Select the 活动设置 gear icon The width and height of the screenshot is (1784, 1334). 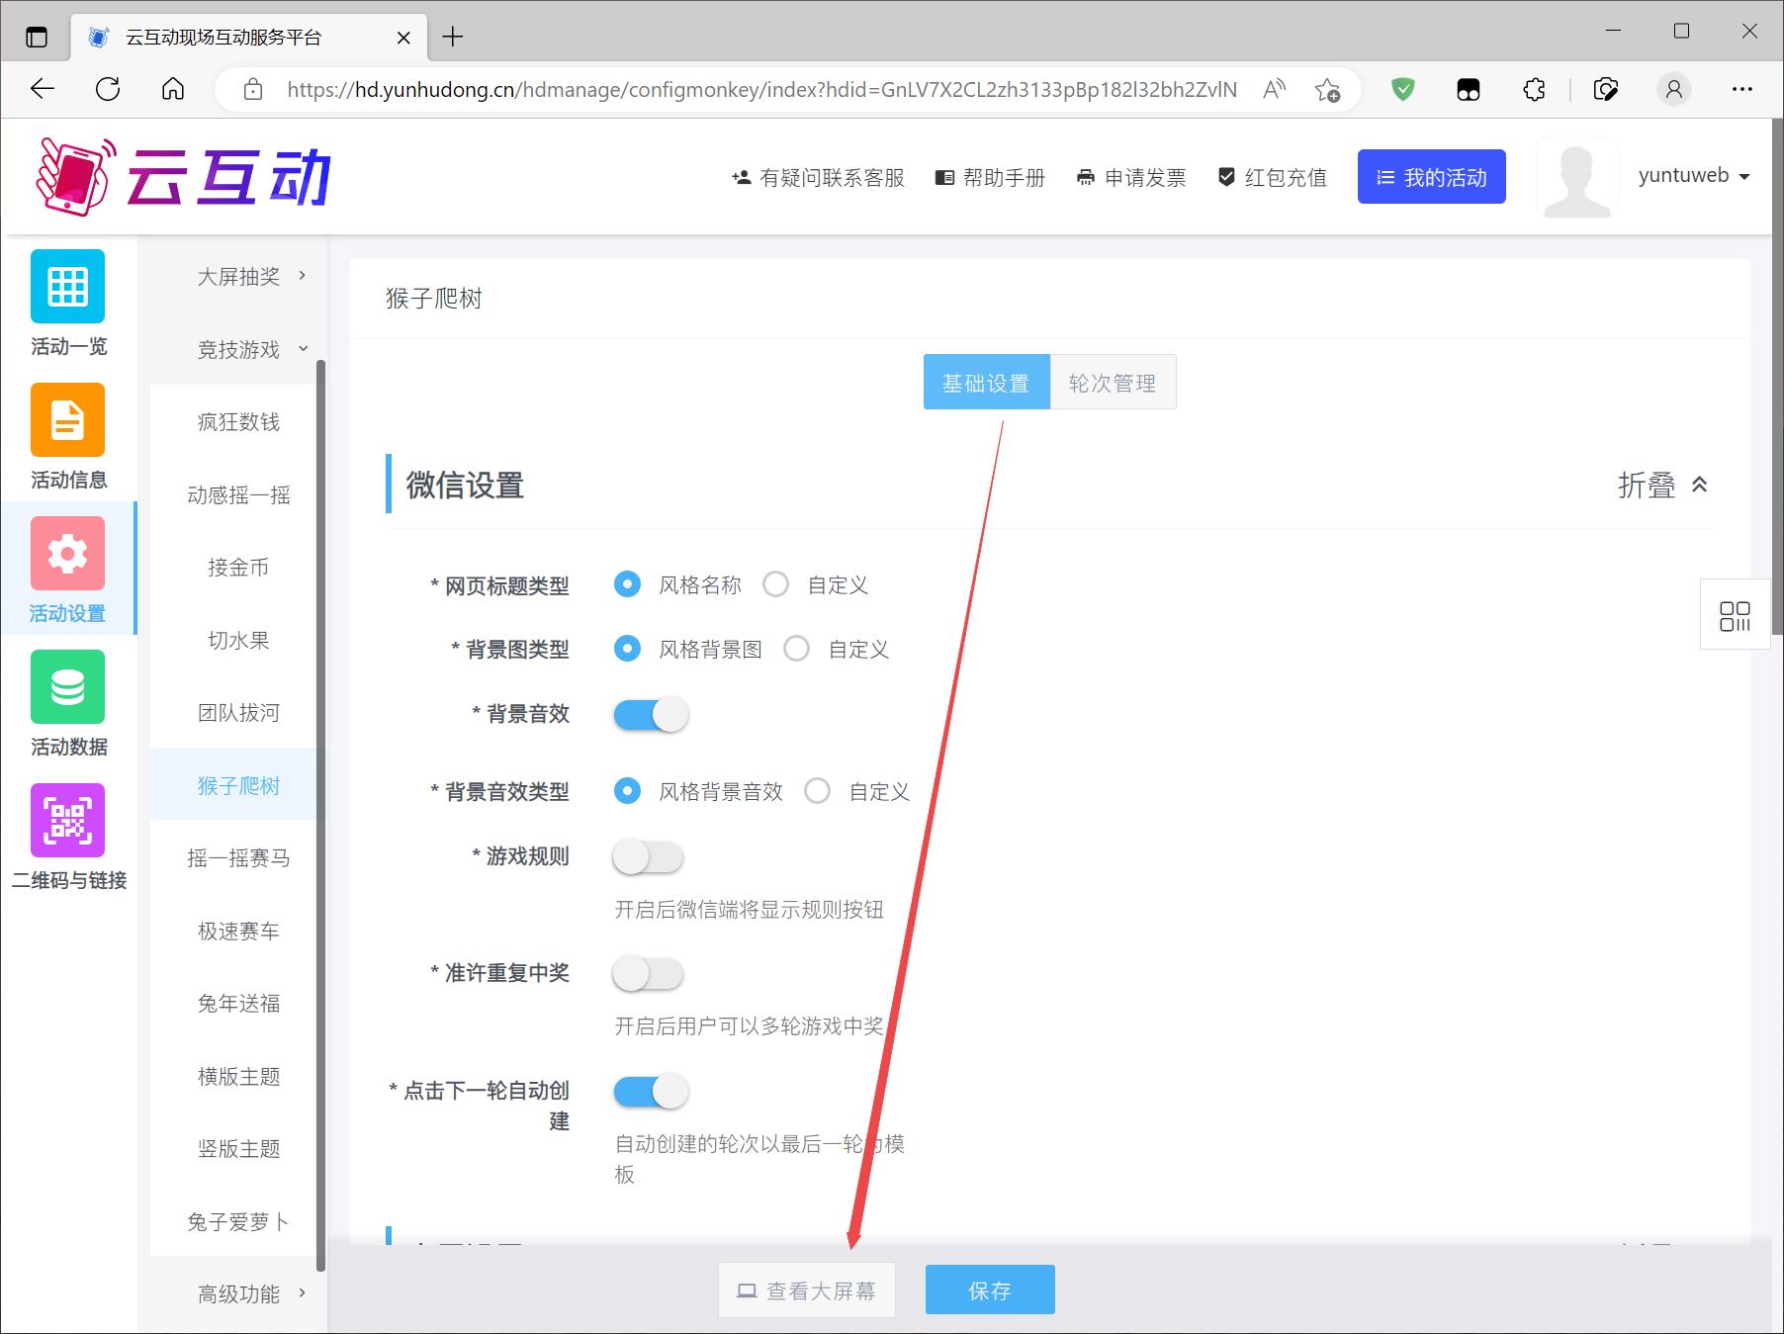[67, 553]
